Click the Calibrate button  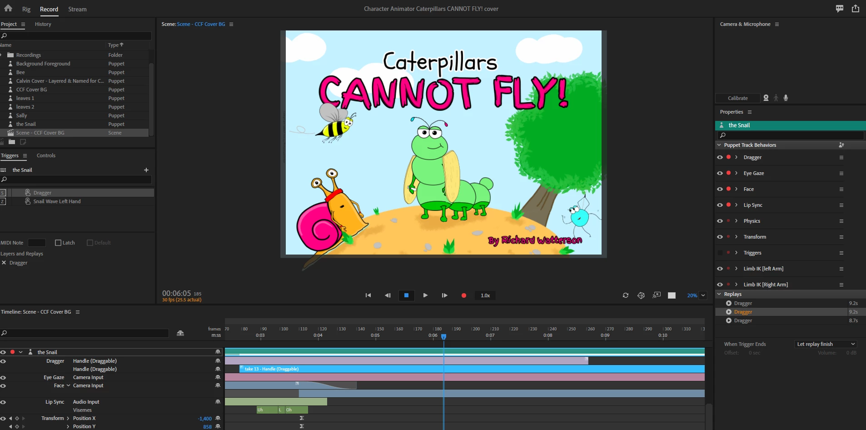coord(738,98)
